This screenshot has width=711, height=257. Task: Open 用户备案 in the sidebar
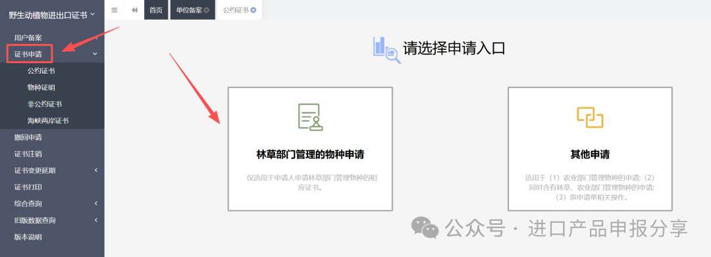click(28, 37)
